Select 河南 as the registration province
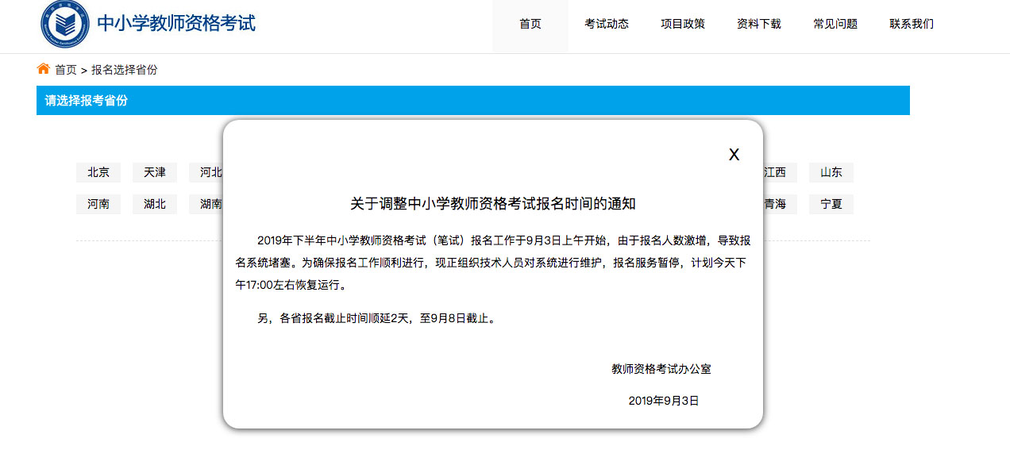The image size is (1010, 465). pos(98,204)
